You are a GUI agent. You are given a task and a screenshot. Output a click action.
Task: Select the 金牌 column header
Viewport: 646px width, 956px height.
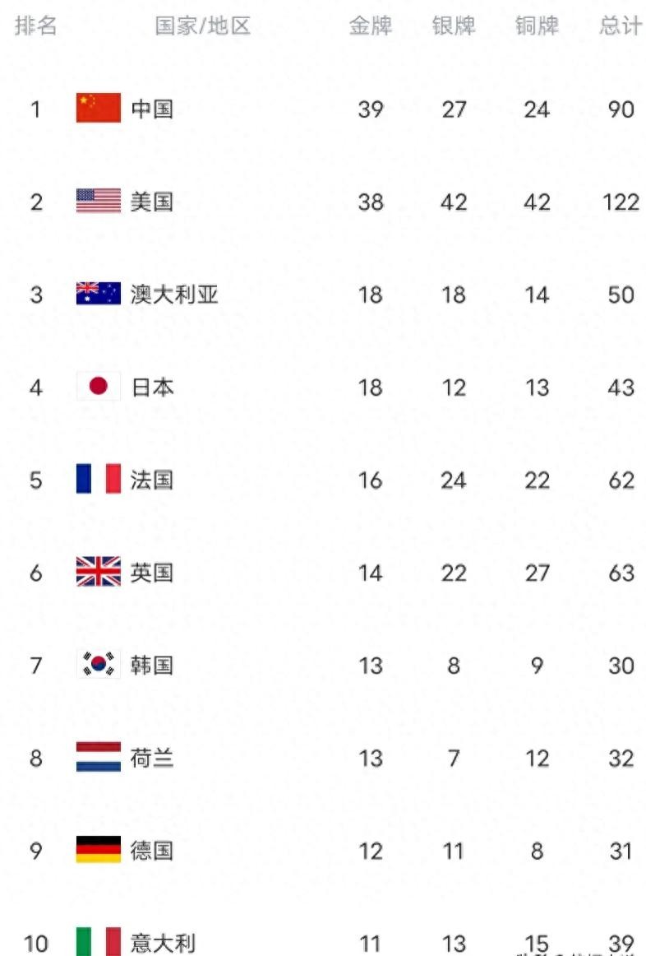coord(371,26)
